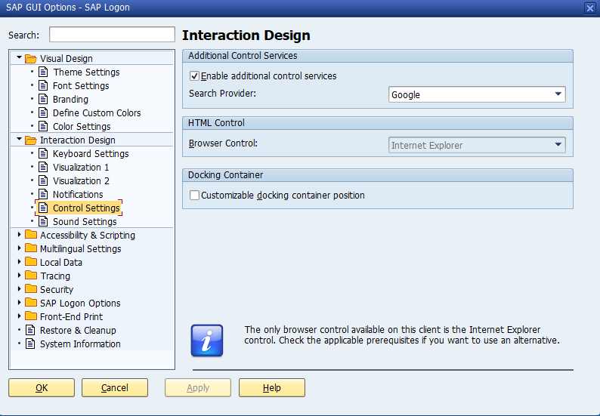Click the blue information icon
This screenshot has height=416, width=600.
(206, 341)
